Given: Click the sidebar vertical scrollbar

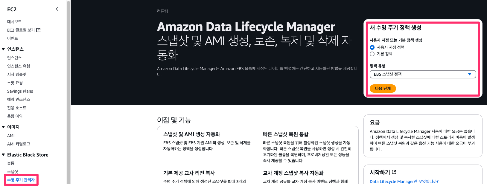Looking at the screenshot, I should point(69,92).
